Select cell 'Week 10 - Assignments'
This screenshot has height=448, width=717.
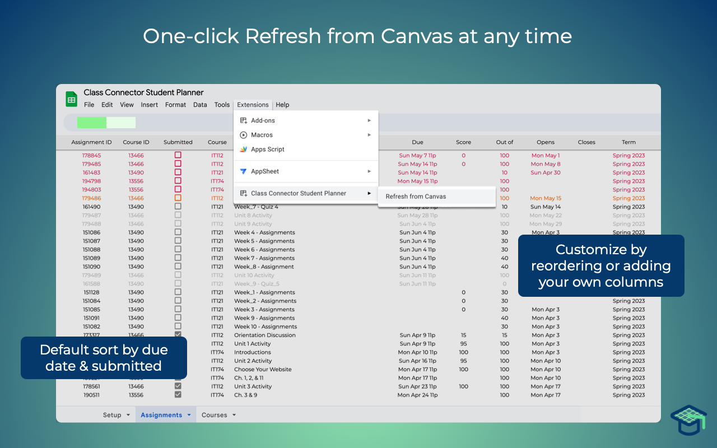coord(266,326)
